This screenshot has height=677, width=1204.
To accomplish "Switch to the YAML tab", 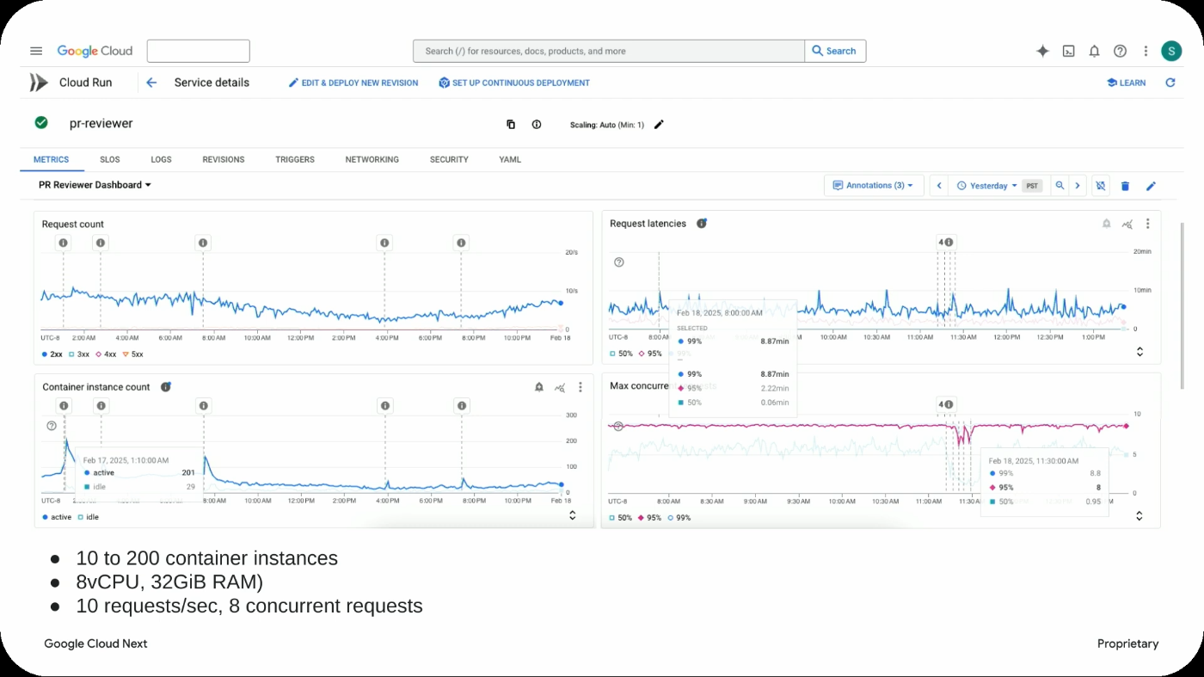I will (510, 159).
